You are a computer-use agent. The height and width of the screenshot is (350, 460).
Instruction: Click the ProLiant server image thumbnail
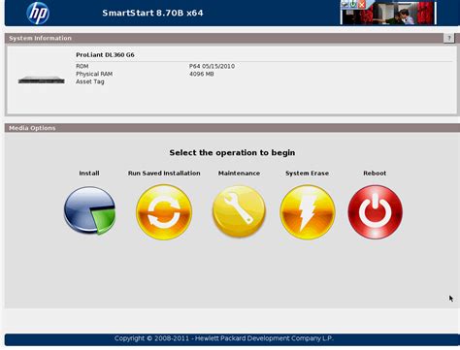pos(42,80)
